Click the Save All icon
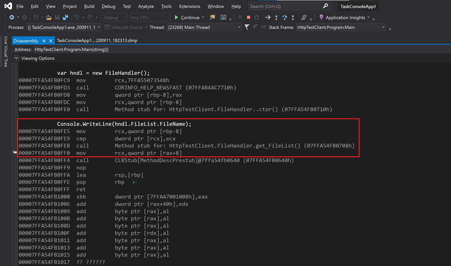Screen dimensions: 451x266 coord(66,18)
